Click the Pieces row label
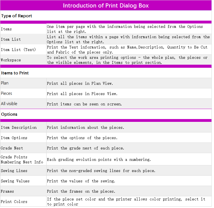214x208 pixels. pos(6,93)
